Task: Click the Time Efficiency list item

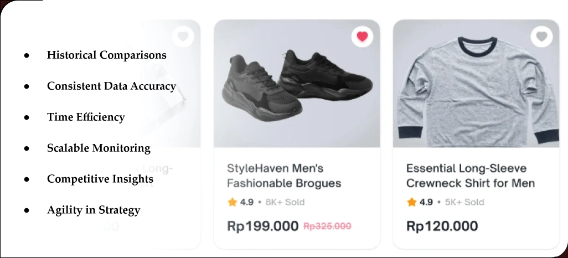Action: 86,117
